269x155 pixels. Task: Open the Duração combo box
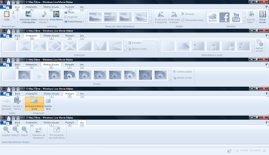pyautogui.click(x=150, y=43)
